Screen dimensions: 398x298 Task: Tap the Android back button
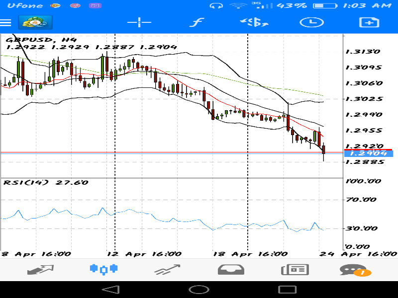(111, 290)
